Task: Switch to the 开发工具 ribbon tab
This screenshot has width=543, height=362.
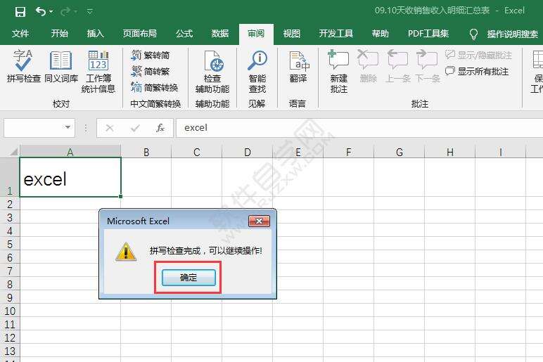Action: tap(336, 34)
